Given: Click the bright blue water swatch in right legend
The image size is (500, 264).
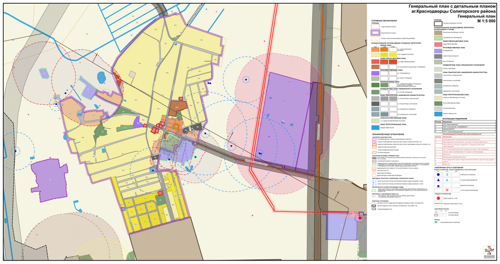Looking at the screenshot, I should [438, 115].
